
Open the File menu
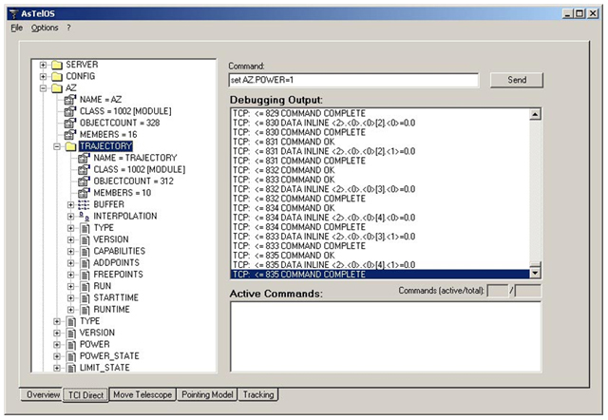pos(16,28)
